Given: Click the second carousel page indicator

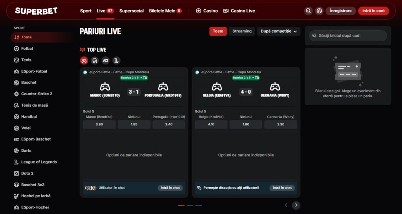Looking at the screenshot, I should (x=190, y=205).
